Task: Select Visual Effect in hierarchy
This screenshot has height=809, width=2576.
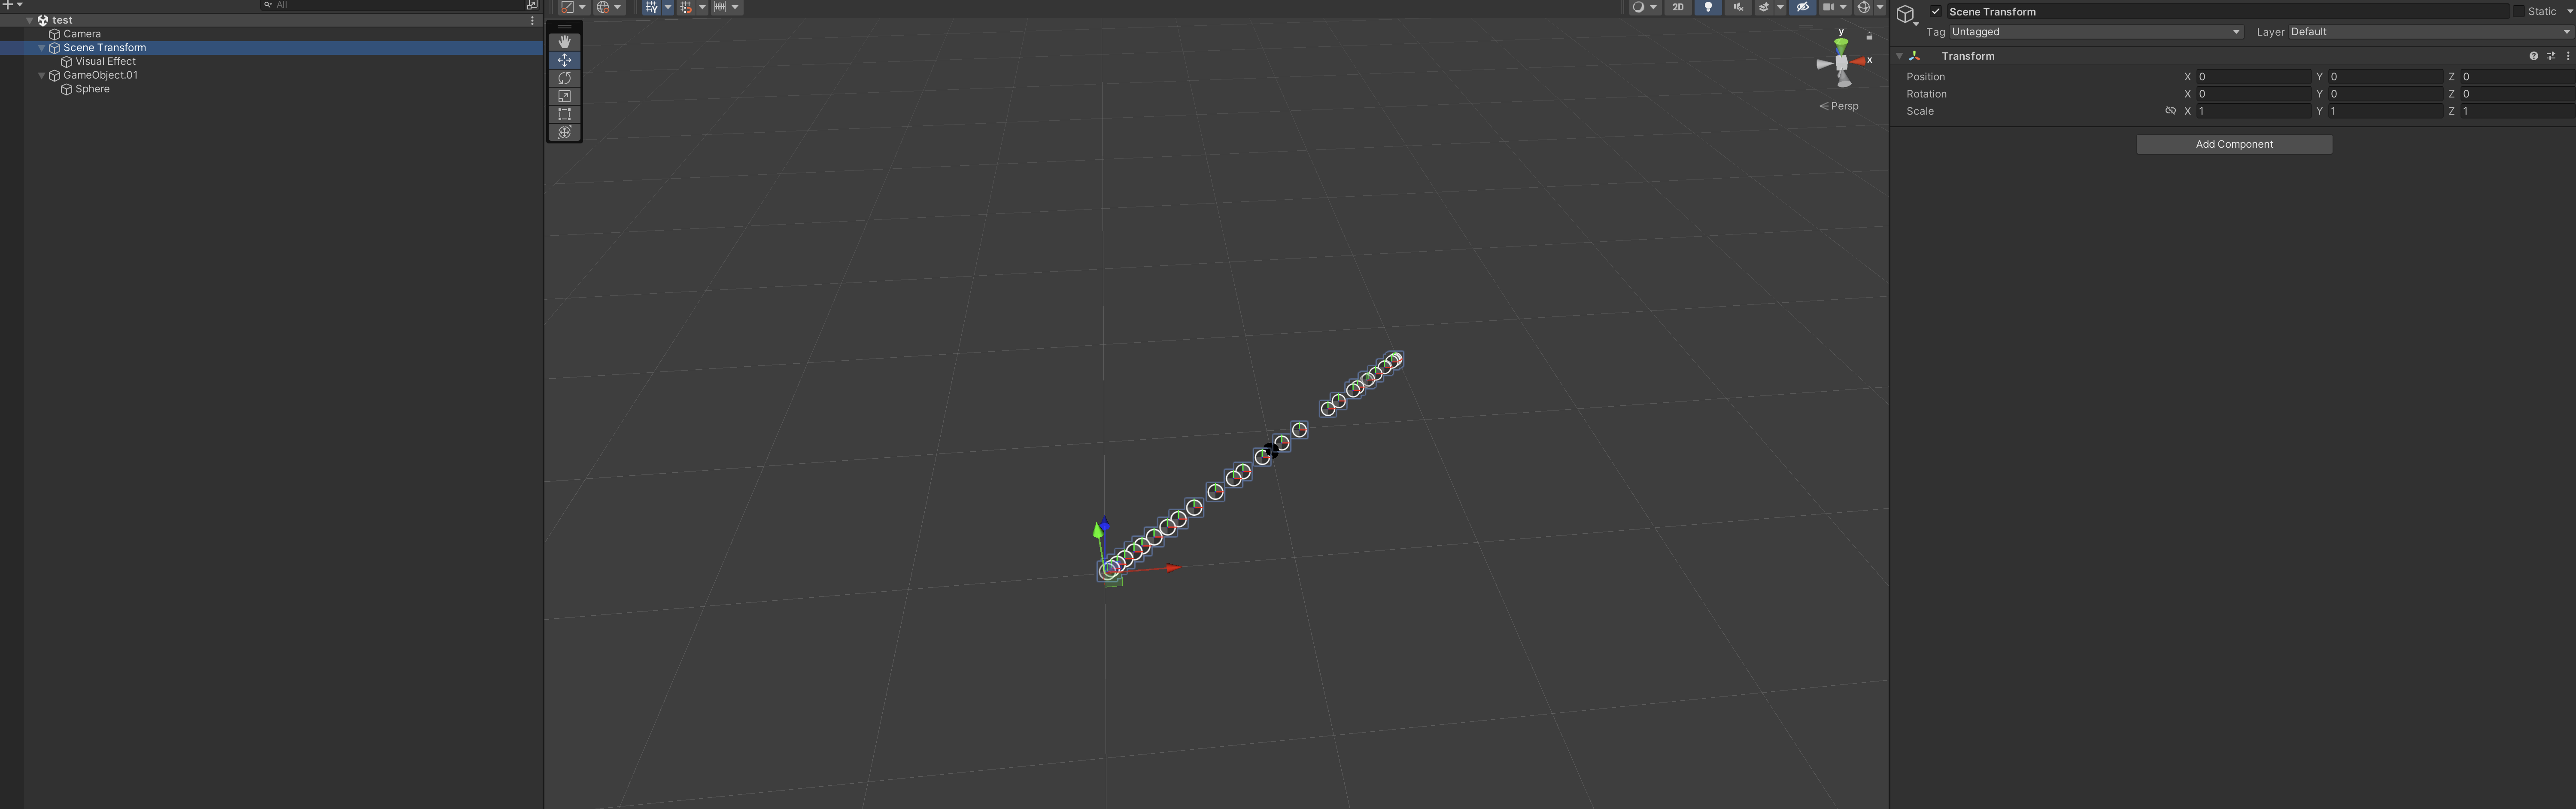Action: click(x=105, y=61)
